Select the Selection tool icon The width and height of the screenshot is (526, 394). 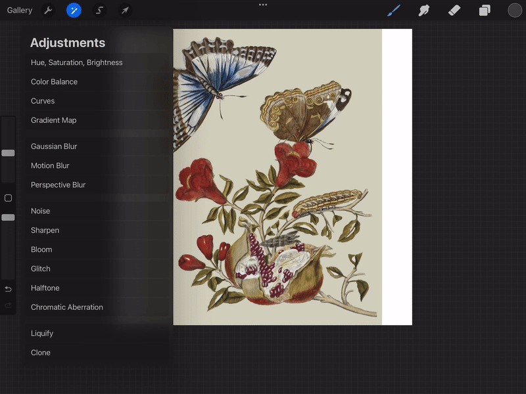coord(99,11)
